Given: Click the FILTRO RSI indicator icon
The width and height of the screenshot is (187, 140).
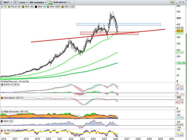Looking at the screenshot, I should (2, 131).
